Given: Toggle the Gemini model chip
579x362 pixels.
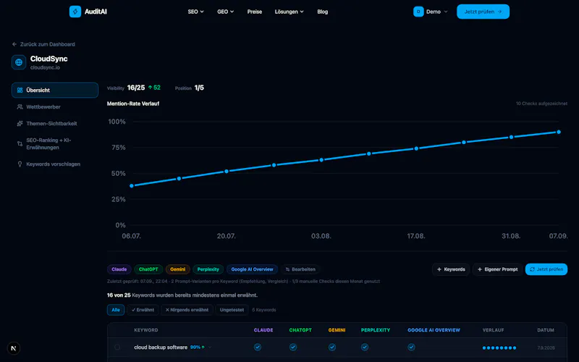Looking at the screenshot, I should (x=177, y=269).
